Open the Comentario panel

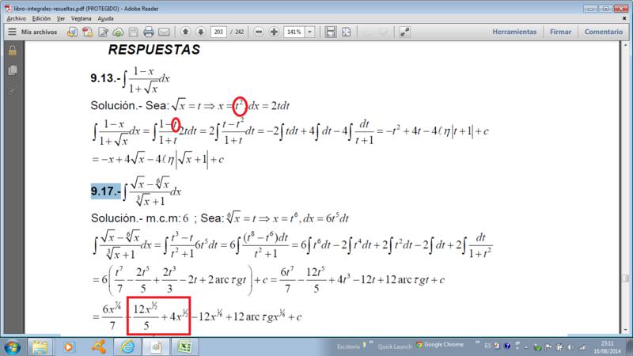coord(604,32)
